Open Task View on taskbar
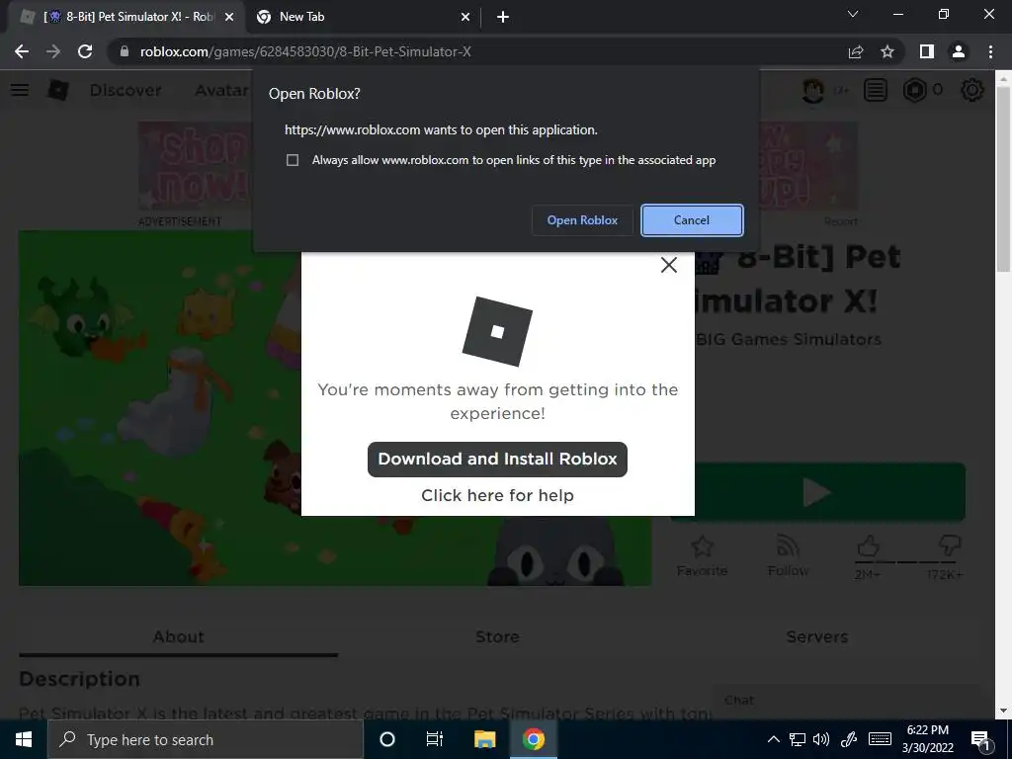Viewport: 1012px width, 759px height. click(x=435, y=739)
